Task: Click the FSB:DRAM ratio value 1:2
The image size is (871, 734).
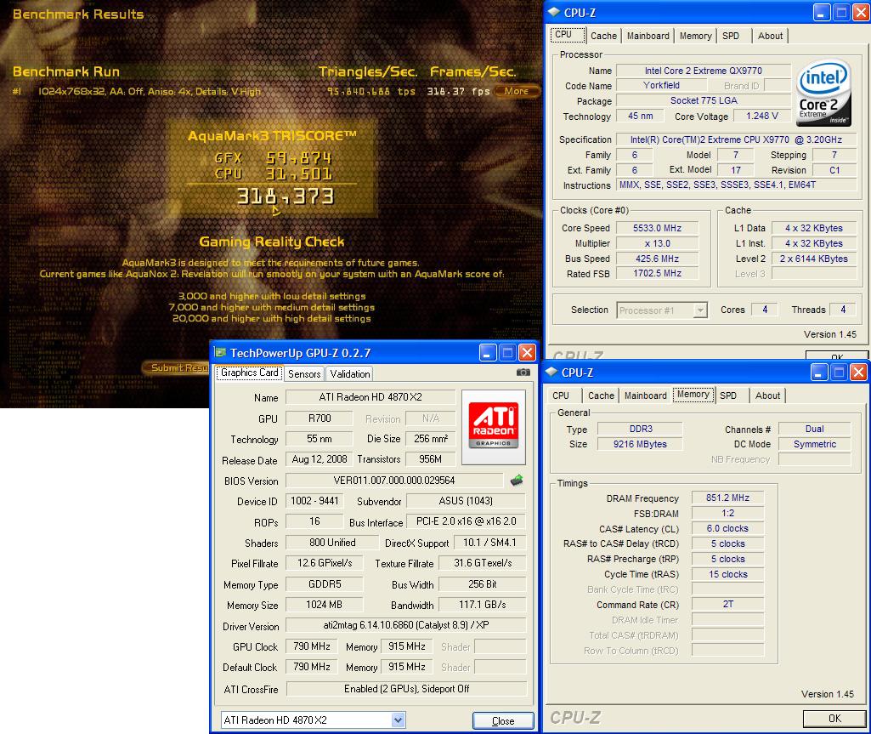Action: coord(727,513)
